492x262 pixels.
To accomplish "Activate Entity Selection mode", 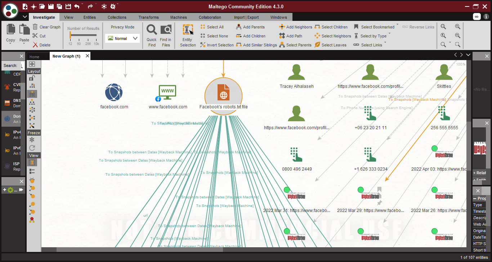I will pos(188,35).
